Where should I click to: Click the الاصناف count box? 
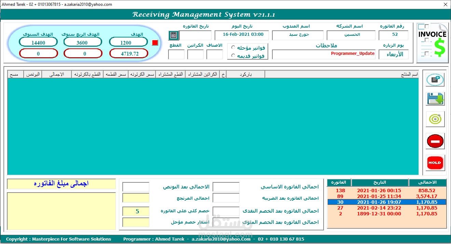click(215, 55)
